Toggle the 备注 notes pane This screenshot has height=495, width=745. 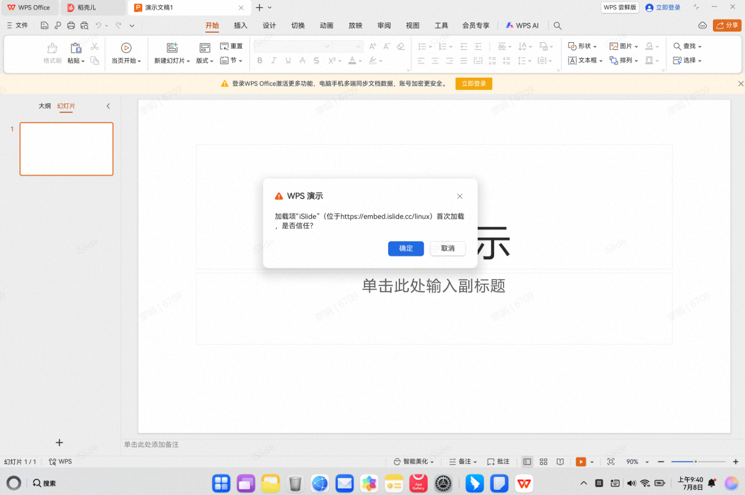[x=462, y=462]
